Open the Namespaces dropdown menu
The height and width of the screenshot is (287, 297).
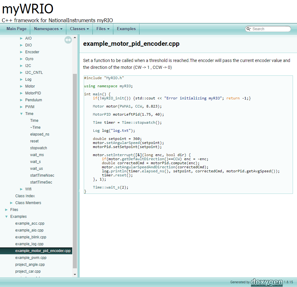[x=48, y=29]
